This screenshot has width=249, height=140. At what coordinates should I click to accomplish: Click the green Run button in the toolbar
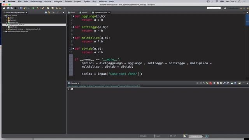pyautogui.click(x=33, y=8)
